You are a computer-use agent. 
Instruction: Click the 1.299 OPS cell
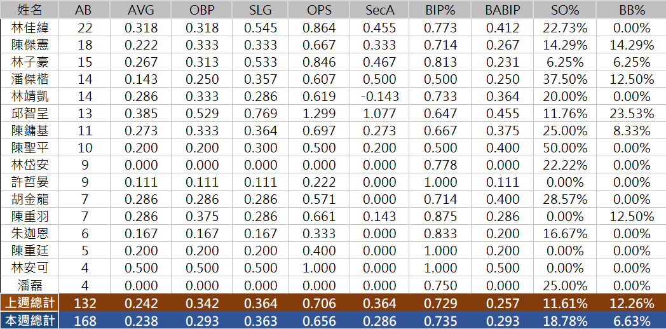click(318, 114)
